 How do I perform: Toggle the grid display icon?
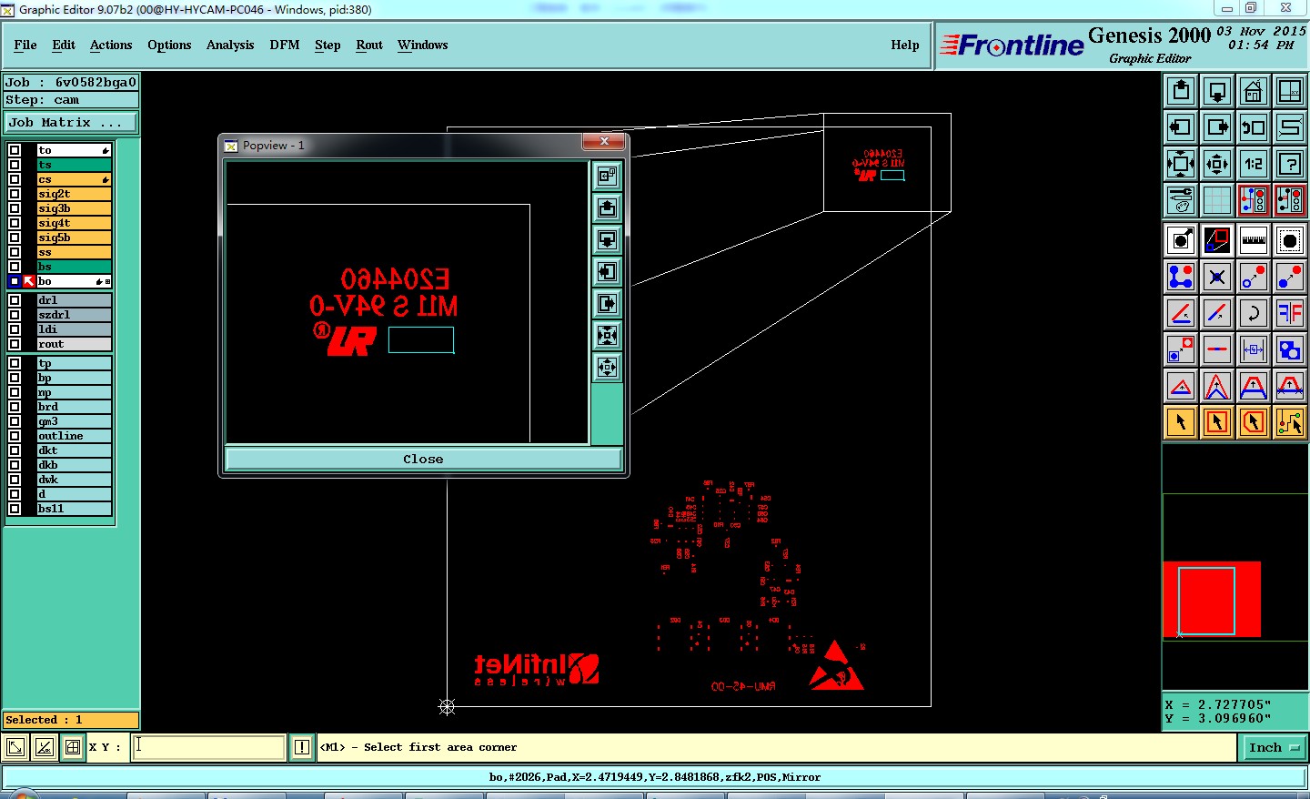(1217, 200)
